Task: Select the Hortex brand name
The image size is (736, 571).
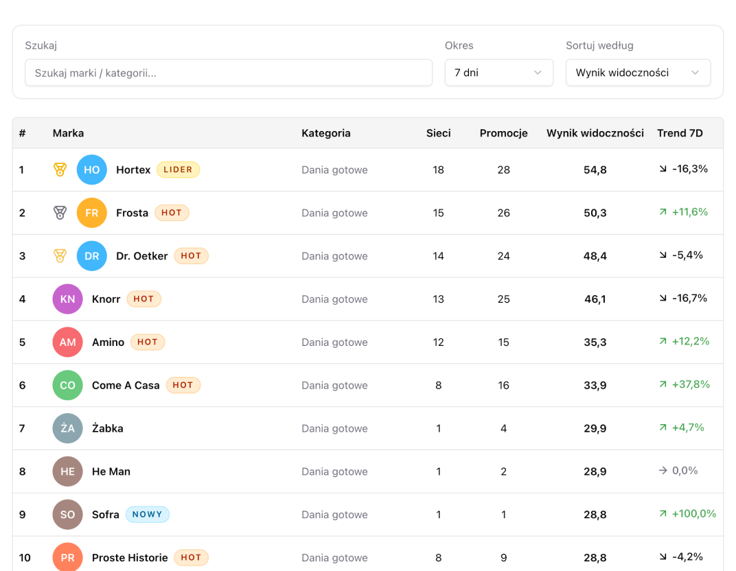Action: [x=133, y=170]
